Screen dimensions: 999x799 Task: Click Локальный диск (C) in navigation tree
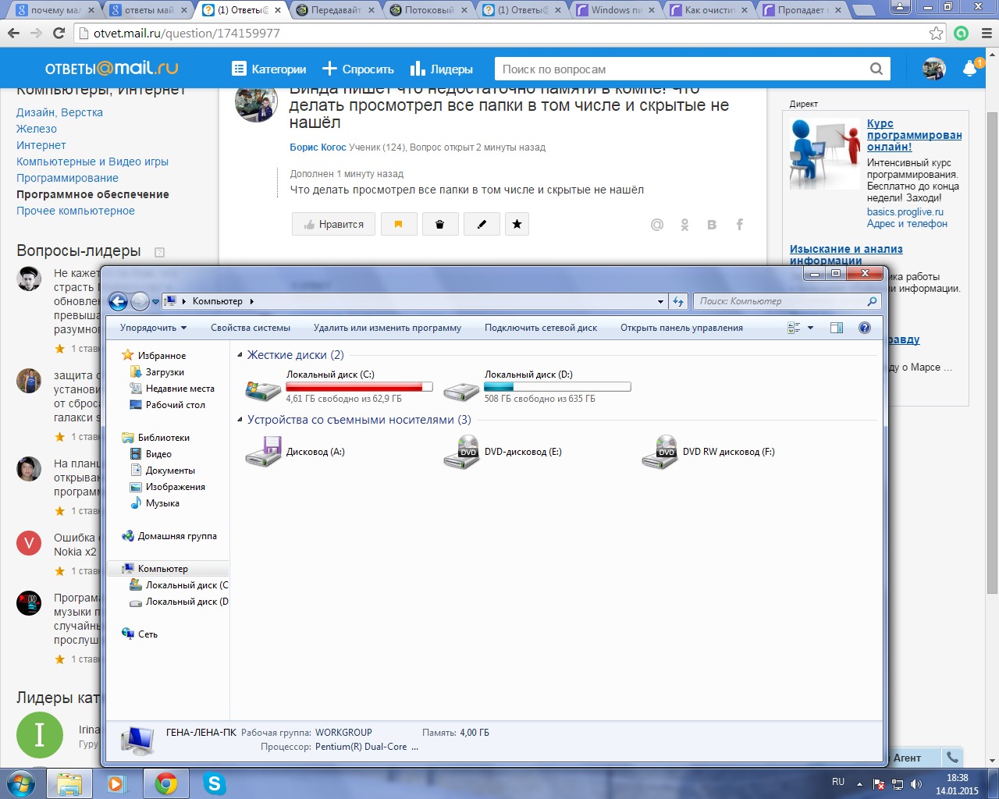(187, 585)
